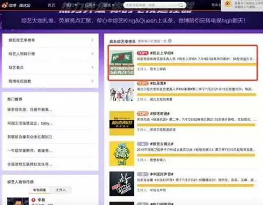Click the Weibo logo in the top bar
Viewport: 263px width, 205px height.
pos(16,5)
